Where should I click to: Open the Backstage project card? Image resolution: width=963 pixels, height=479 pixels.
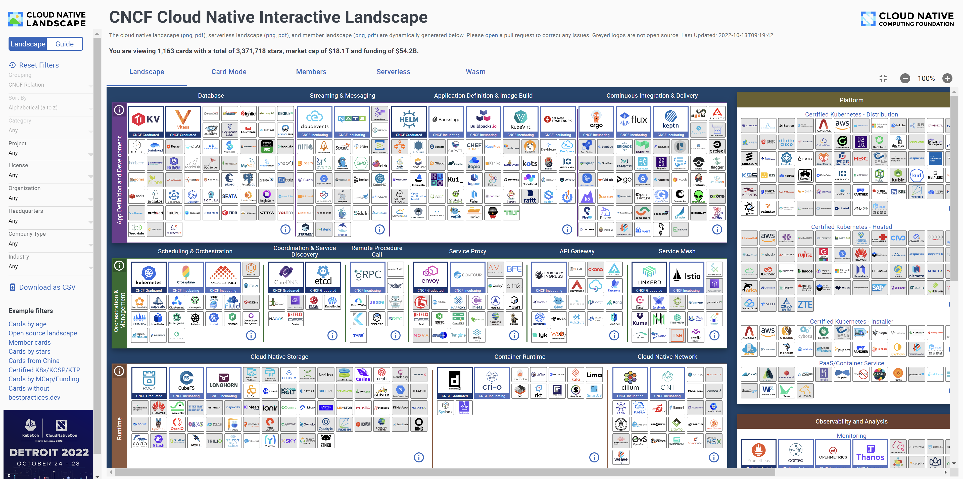click(x=446, y=122)
